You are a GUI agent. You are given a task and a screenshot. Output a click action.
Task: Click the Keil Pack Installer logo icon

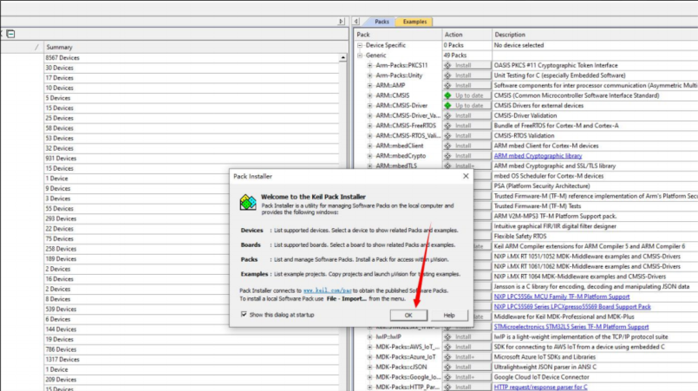[248, 202]
